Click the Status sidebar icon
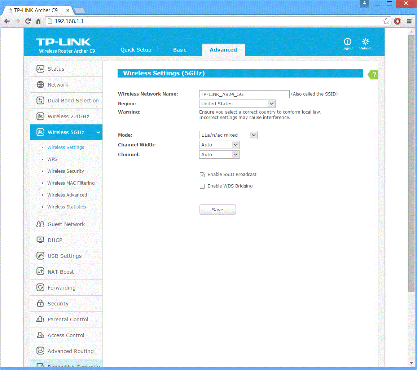Screen dimensions: 417x370 tap(40, 69)
